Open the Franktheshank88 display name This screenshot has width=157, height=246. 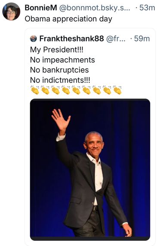tap(72, 38)
